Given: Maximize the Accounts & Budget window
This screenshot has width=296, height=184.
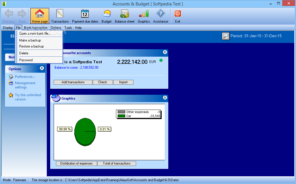Looking at the screenshot, I should click(x=278, y=3).
